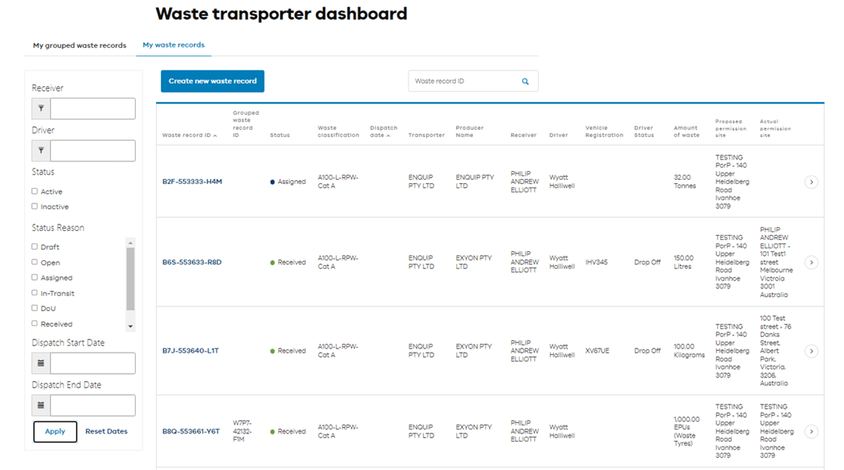This screenshot has width=844, height=470.
Task: Check the Draft status reason filter
Action: 36,246
